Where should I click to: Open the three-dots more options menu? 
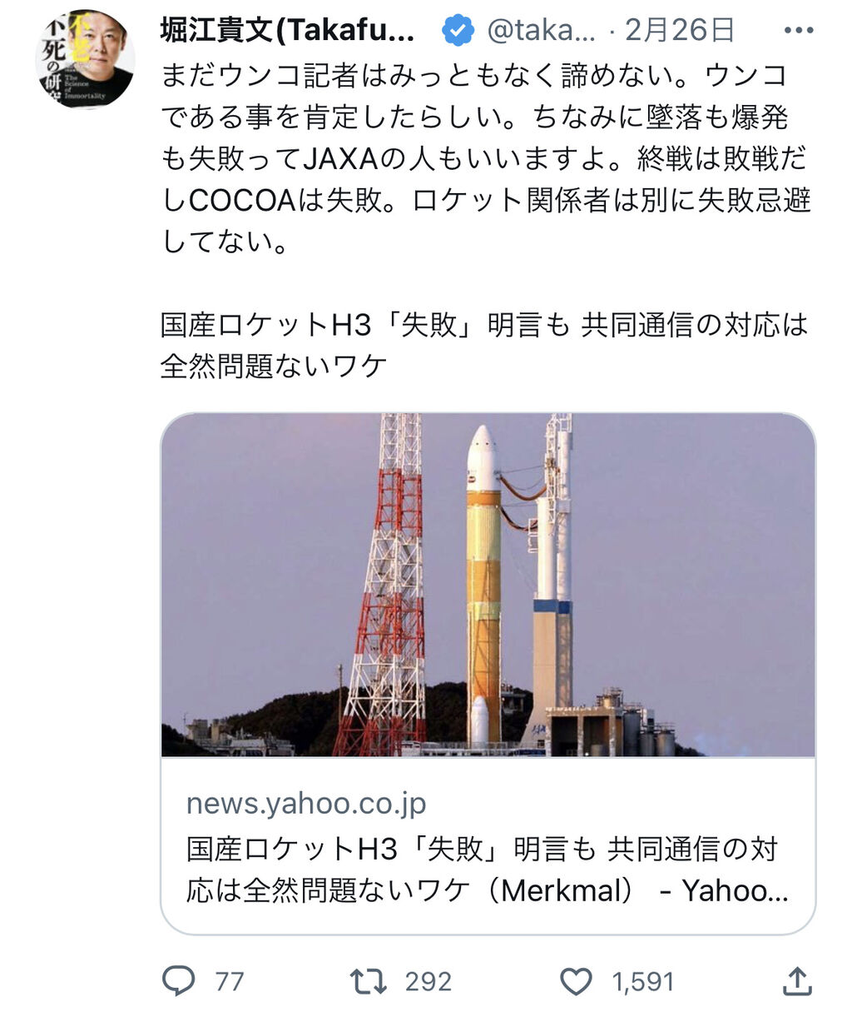point(798,31)
